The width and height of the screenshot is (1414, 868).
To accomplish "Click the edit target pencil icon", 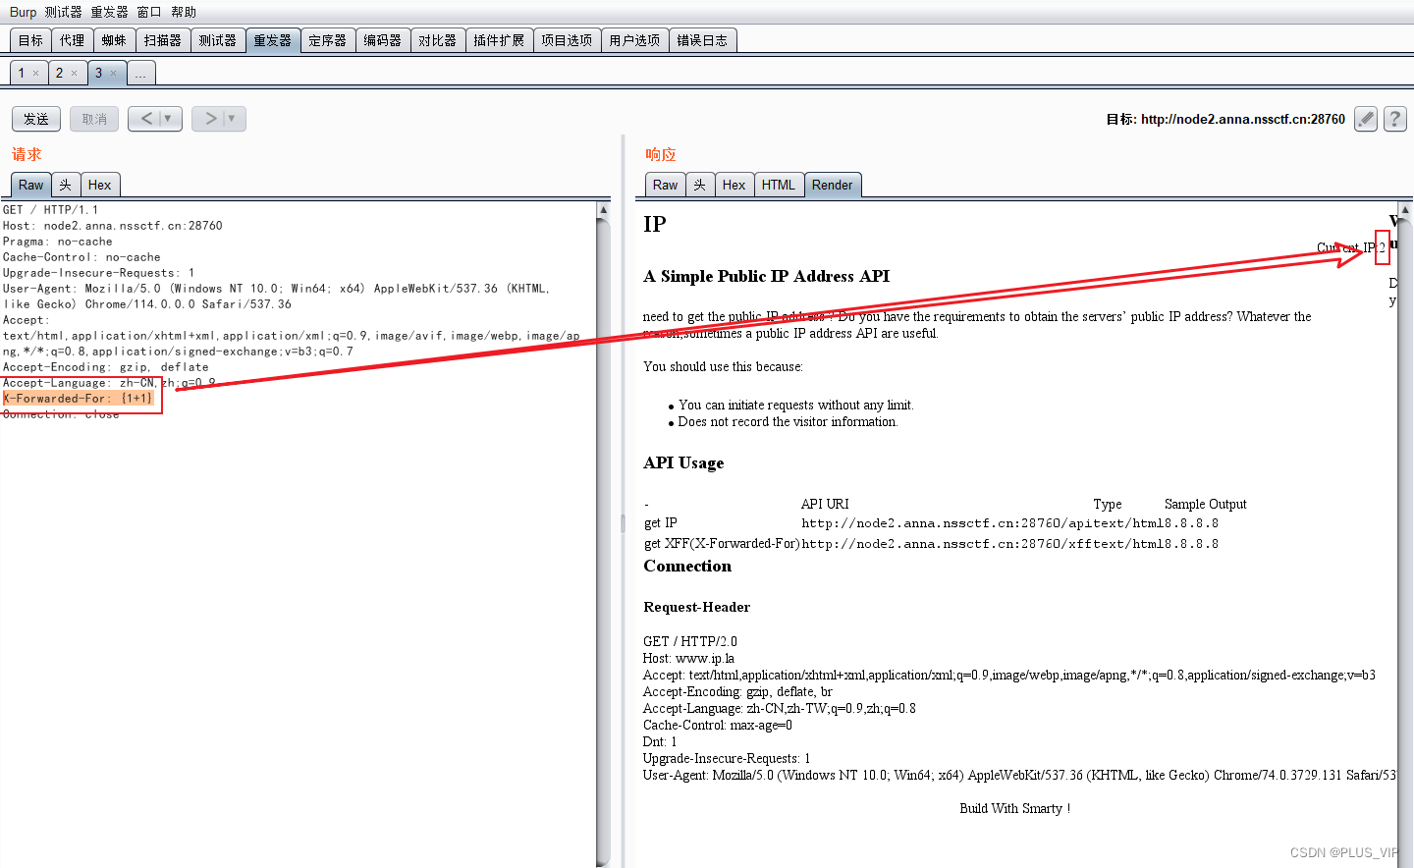I will 1365,119.
